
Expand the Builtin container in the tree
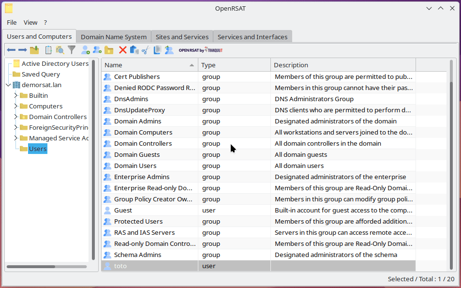click(15, 95)
